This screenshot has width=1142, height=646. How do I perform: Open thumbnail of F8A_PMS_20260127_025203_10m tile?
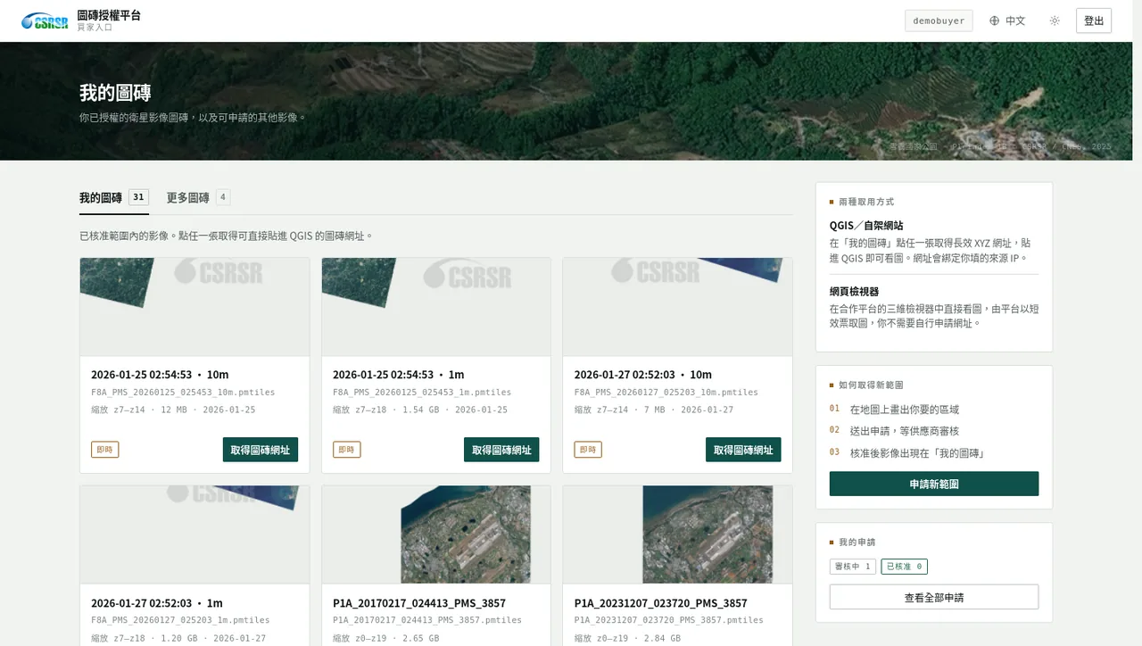pyautogui.click(x=677, y=307)
